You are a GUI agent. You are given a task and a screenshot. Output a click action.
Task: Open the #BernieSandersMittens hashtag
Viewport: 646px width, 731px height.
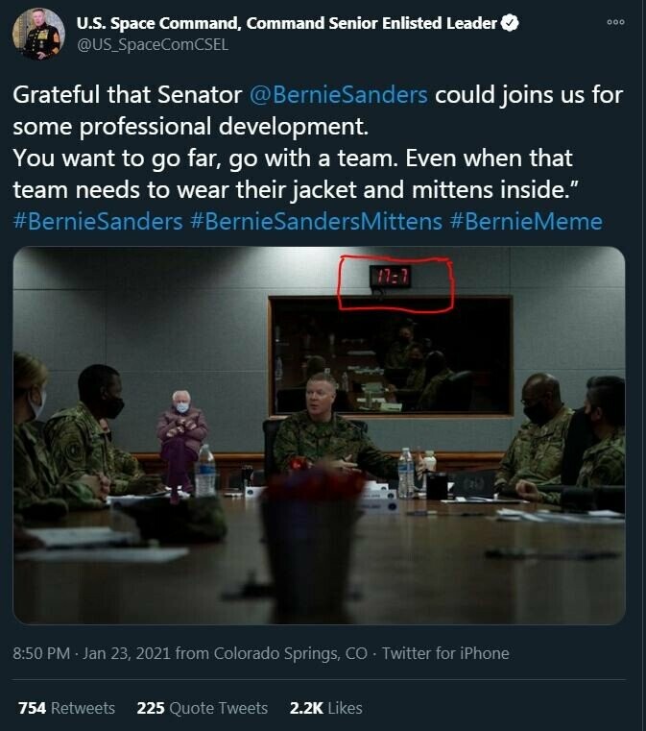coord(316,221)
